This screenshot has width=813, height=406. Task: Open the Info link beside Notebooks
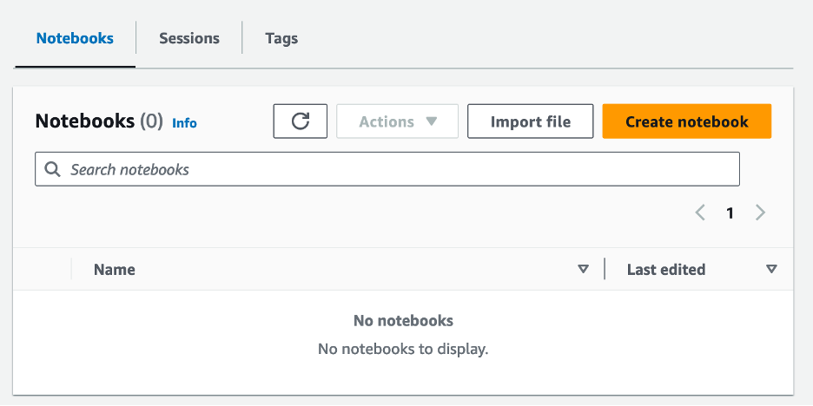coord(184,123)
